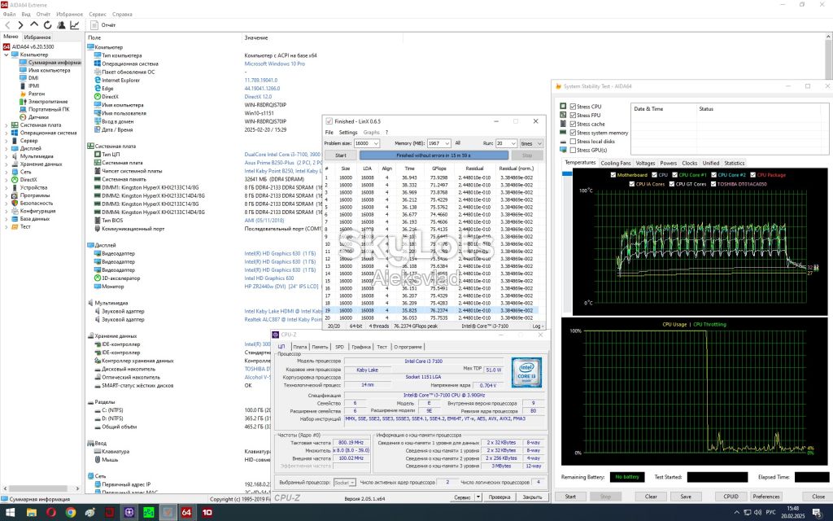Click the flame icon in System Stability Test title
833x521 pixels.
pos(558,86)
